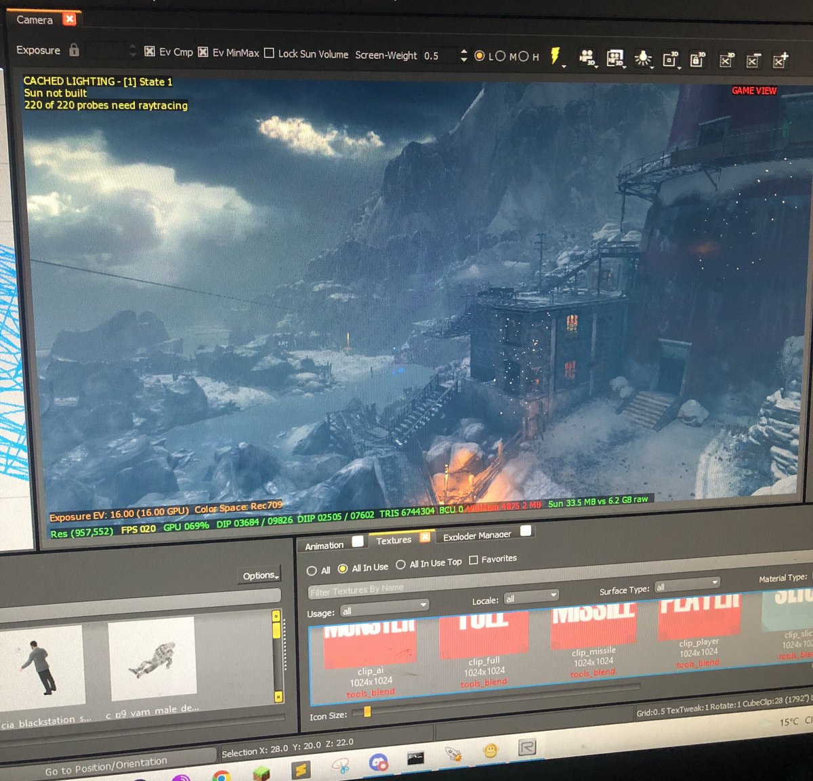The height and width of the screenshot is (781, 813).
Task: Open the Minecraft block taskbar icon
Action: click(x=262, y=774)
